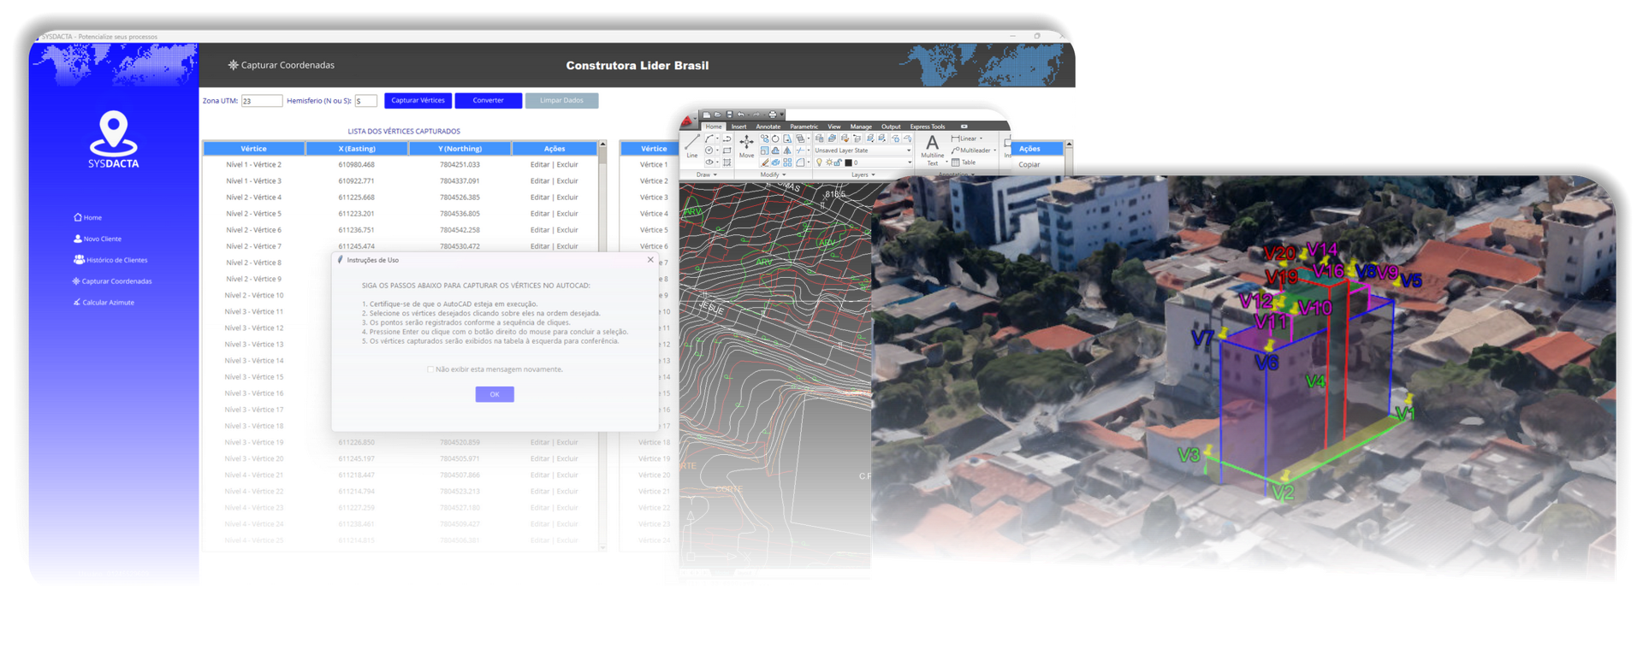
Task: Click the Capturar Vértices button
Action: coord(418,100)
